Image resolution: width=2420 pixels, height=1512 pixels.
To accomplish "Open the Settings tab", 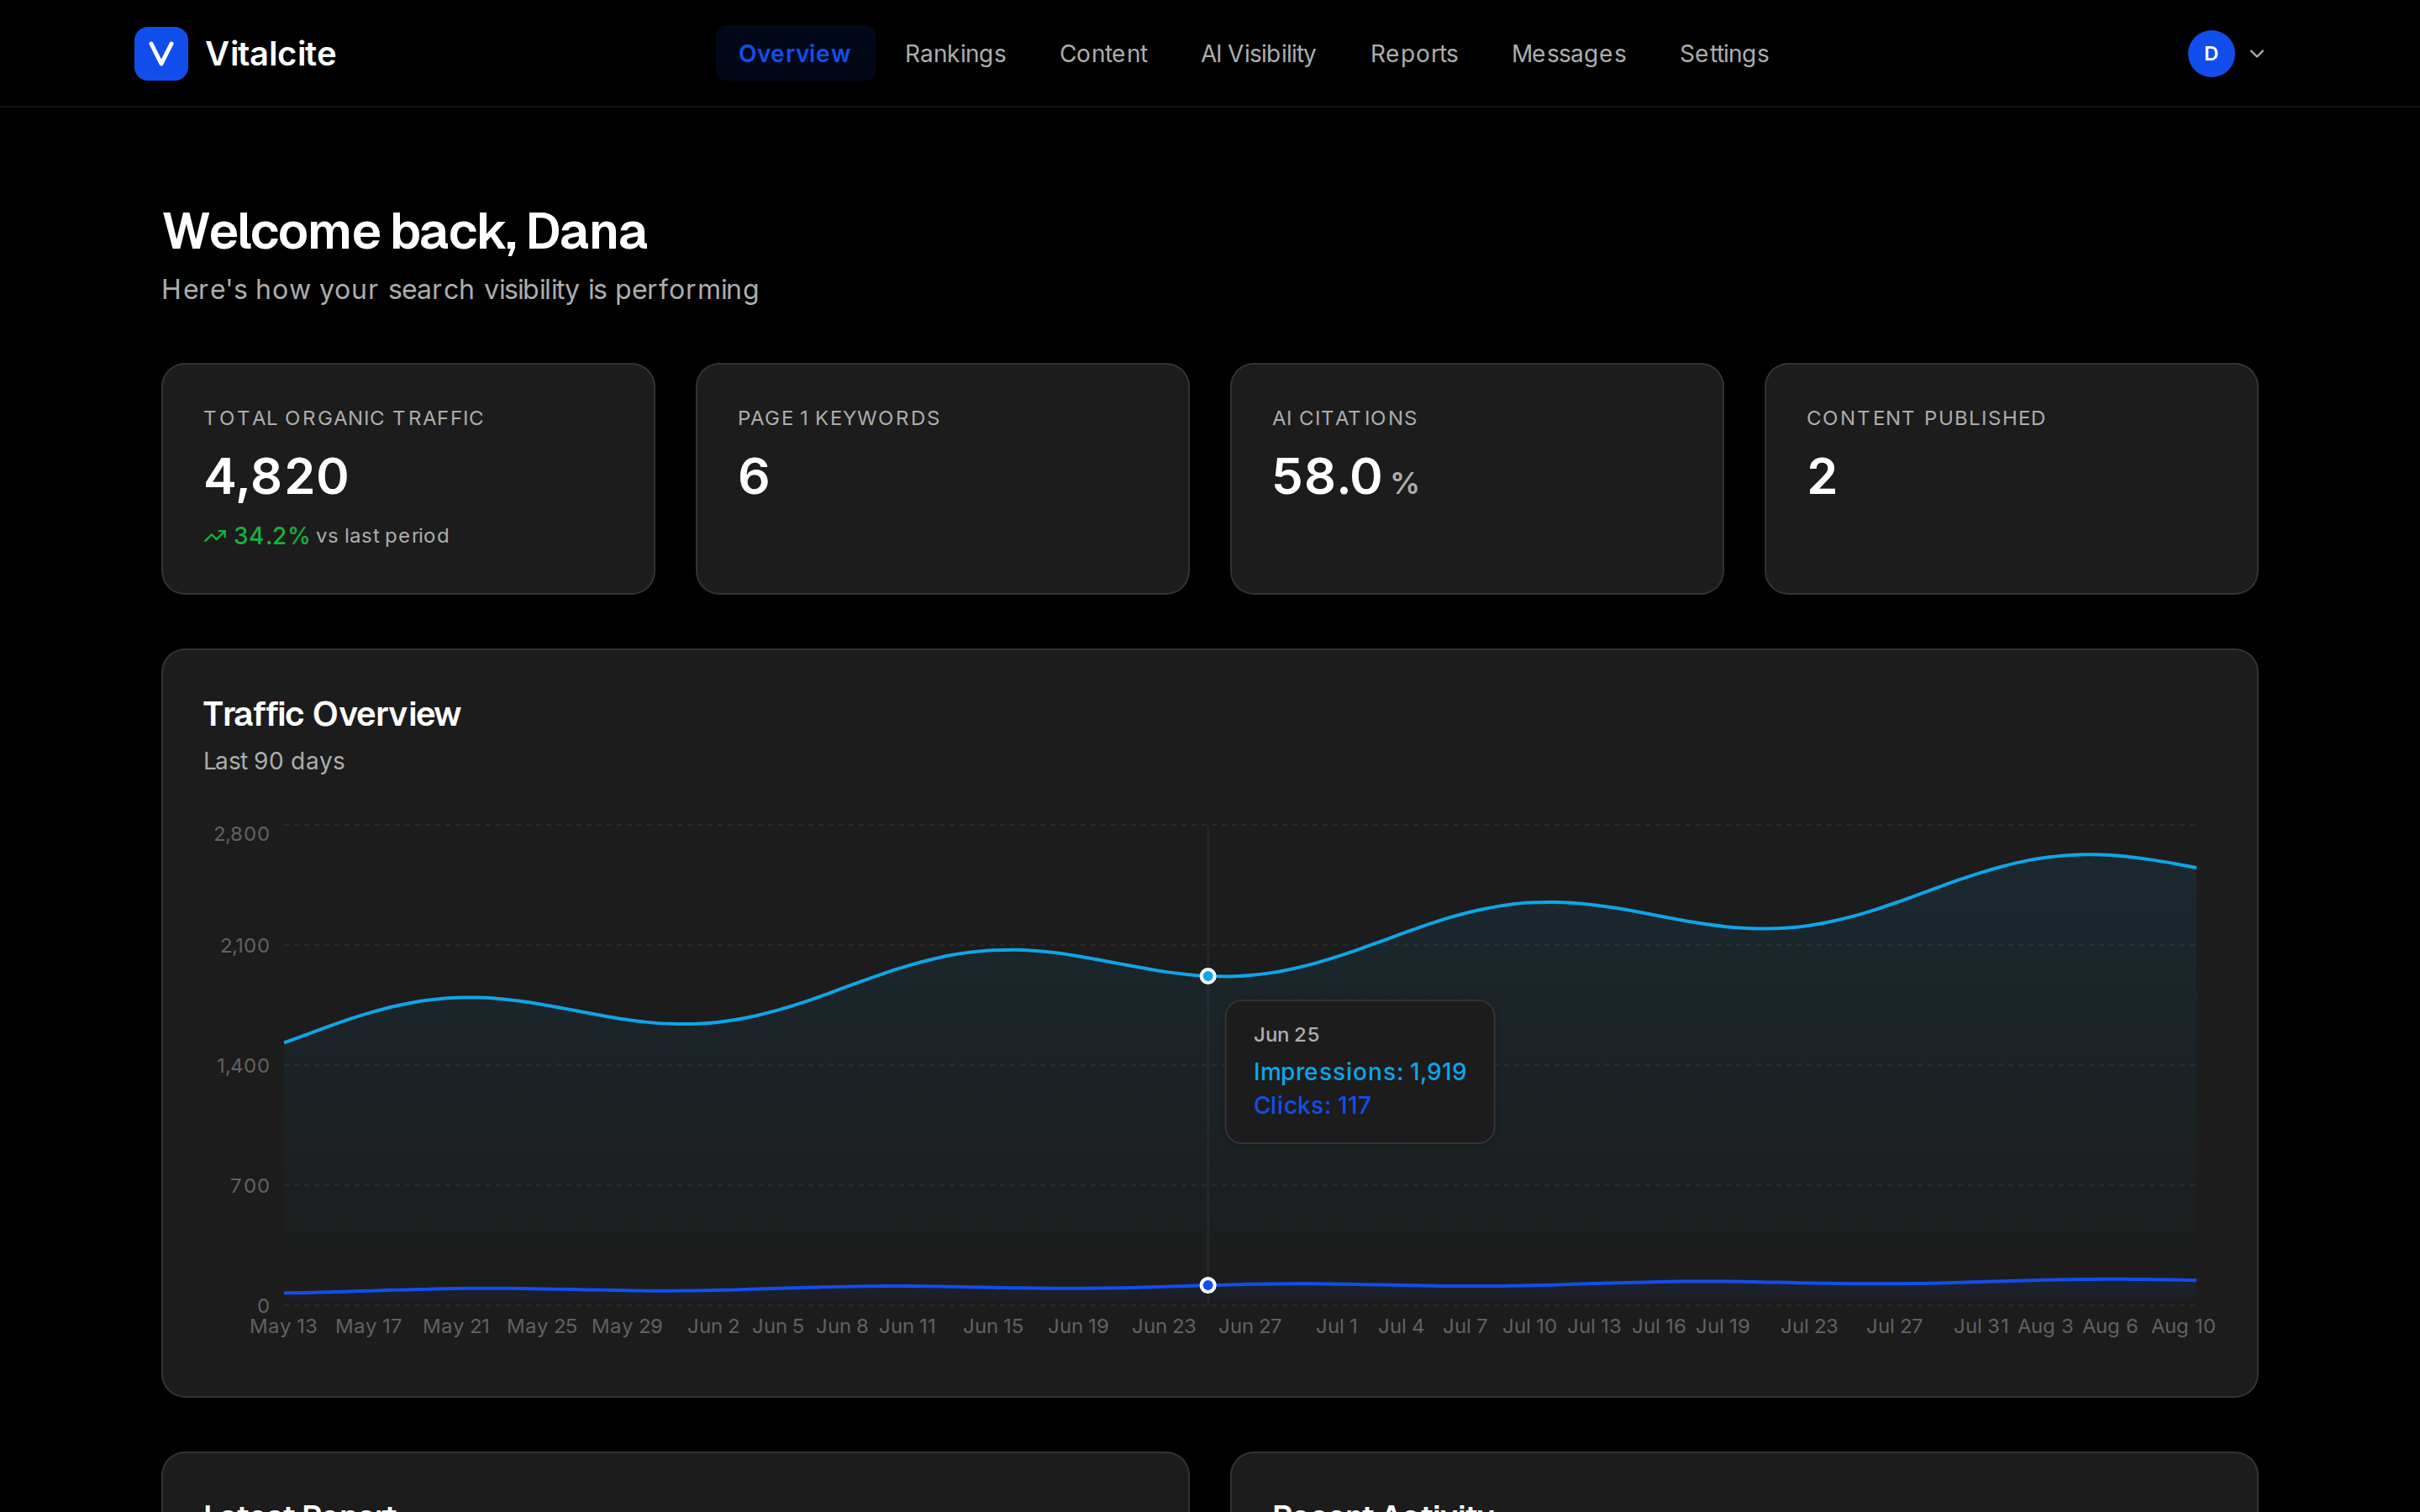I will tap(1724, 54).
